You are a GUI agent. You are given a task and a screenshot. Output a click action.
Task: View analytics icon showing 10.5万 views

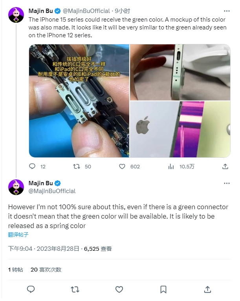[171, 166]
